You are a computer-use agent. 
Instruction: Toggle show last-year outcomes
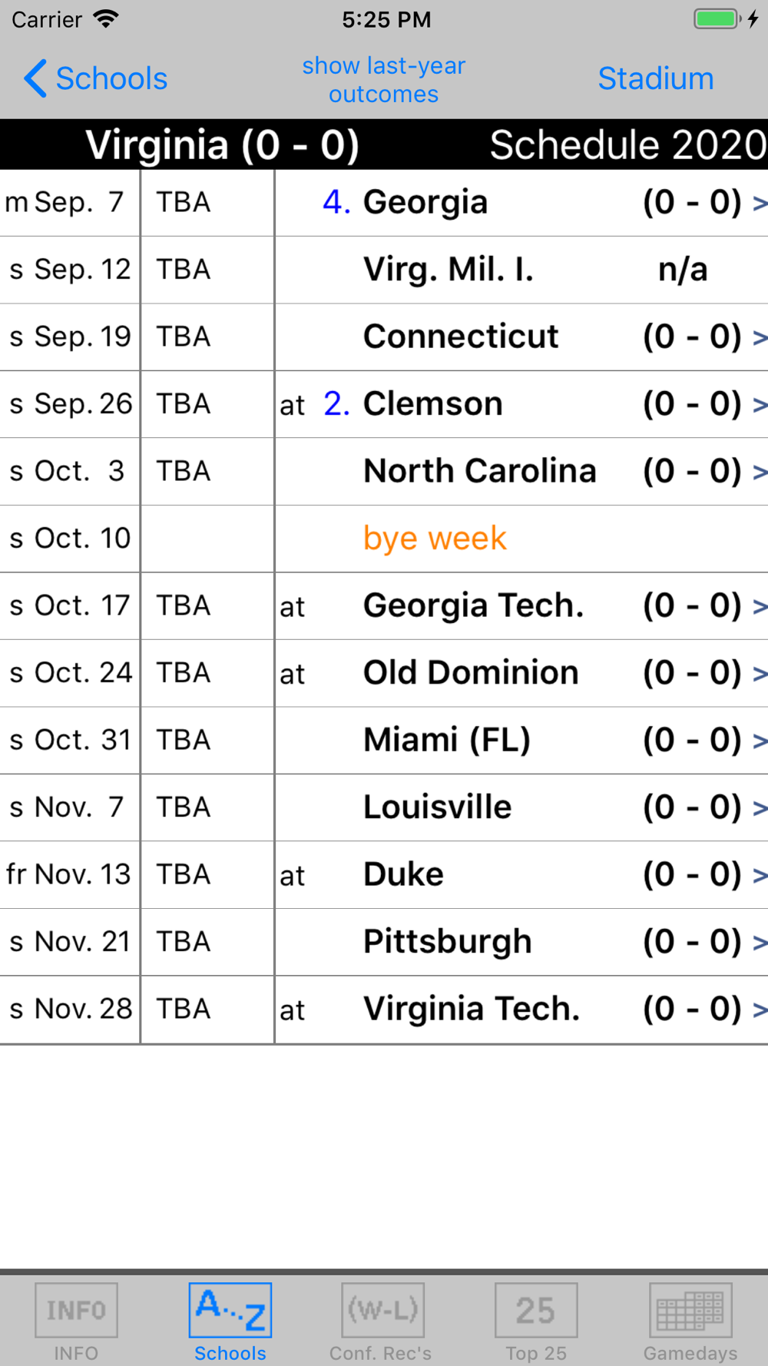384,80
